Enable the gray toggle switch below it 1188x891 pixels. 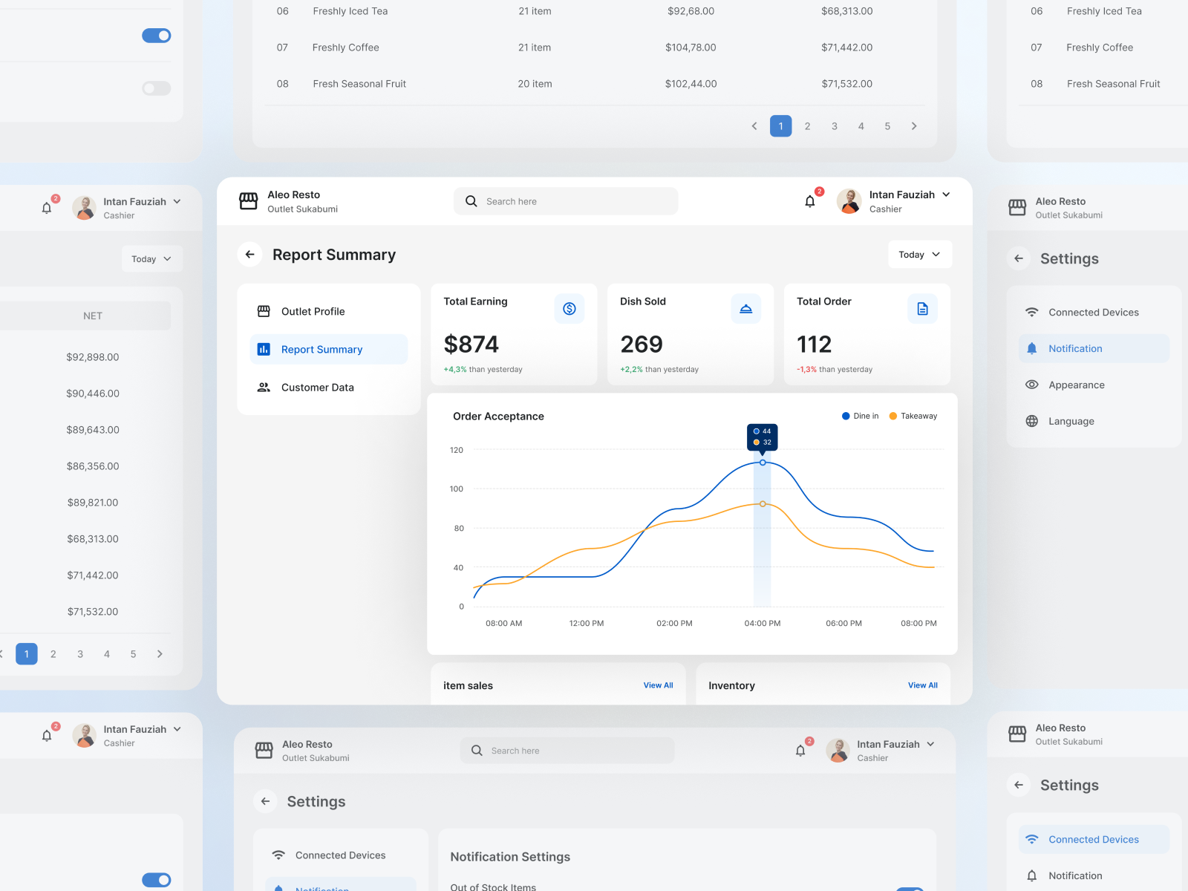156,88
